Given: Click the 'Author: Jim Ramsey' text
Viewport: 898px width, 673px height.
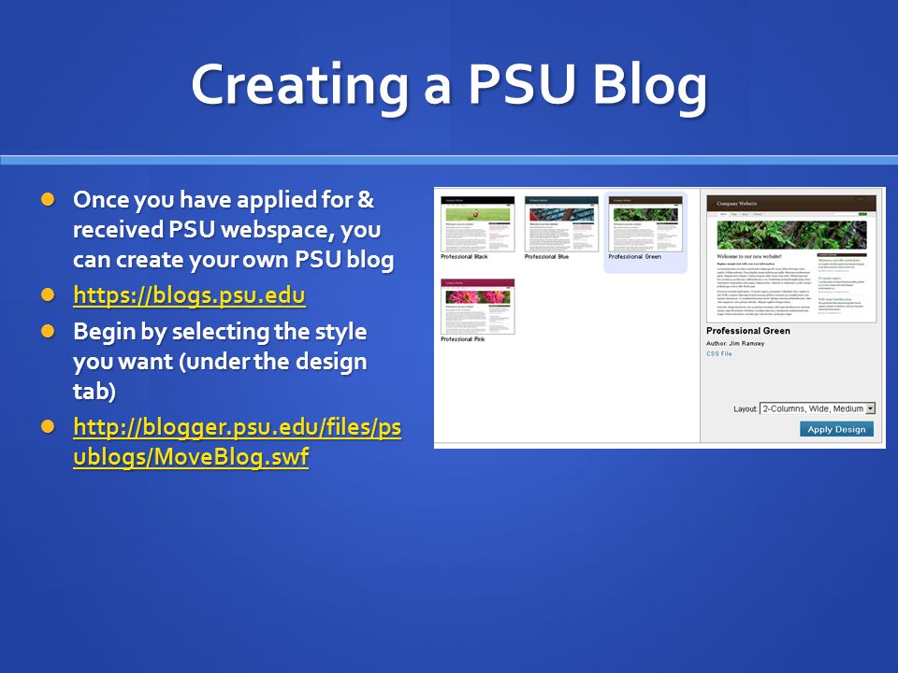Looking at the screenshot, I should pos(735,343).
